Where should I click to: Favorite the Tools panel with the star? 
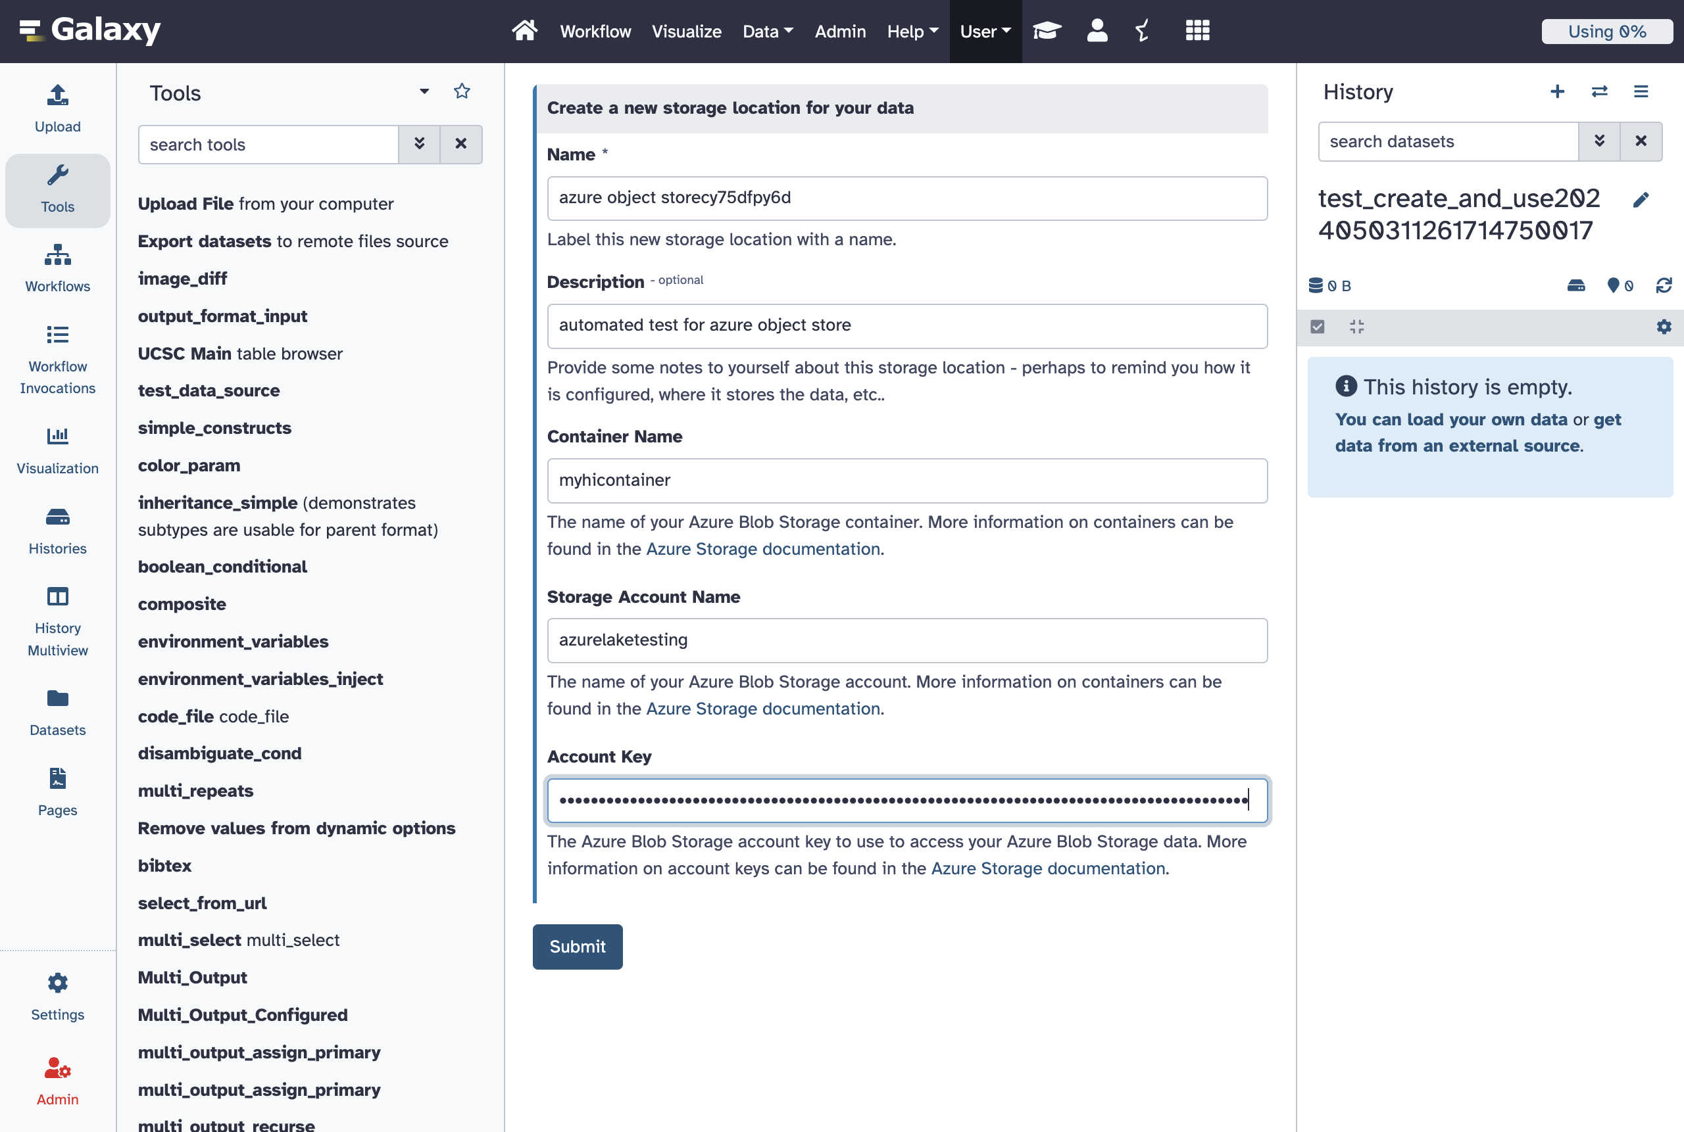[462, 91]
